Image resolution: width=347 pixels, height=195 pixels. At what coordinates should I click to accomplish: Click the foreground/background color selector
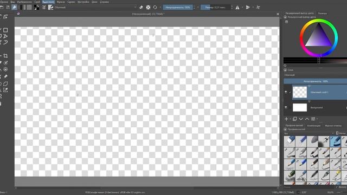point(36,7)
